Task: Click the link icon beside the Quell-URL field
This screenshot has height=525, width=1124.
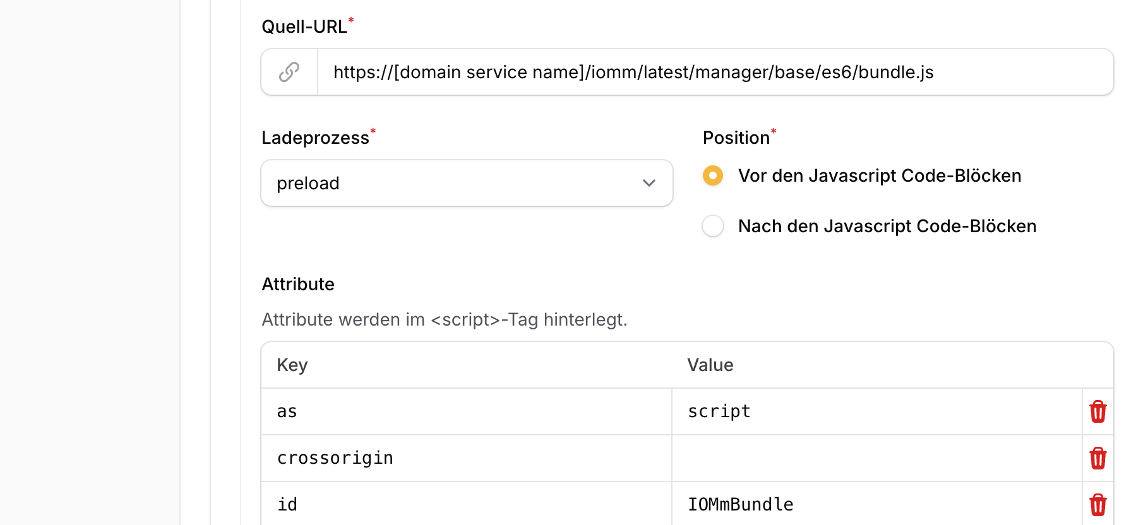Action: pos(289,72)
